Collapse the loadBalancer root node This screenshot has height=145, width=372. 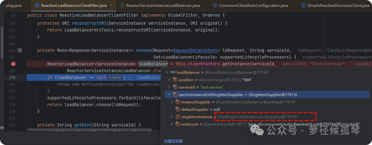[x=167, y=72]
